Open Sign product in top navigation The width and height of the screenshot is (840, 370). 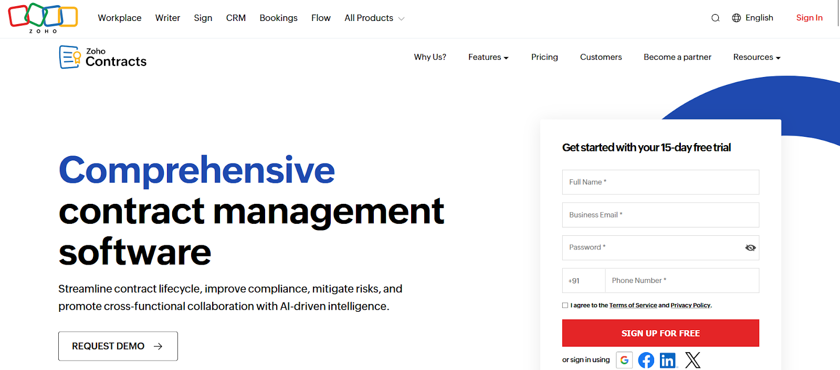203,18
